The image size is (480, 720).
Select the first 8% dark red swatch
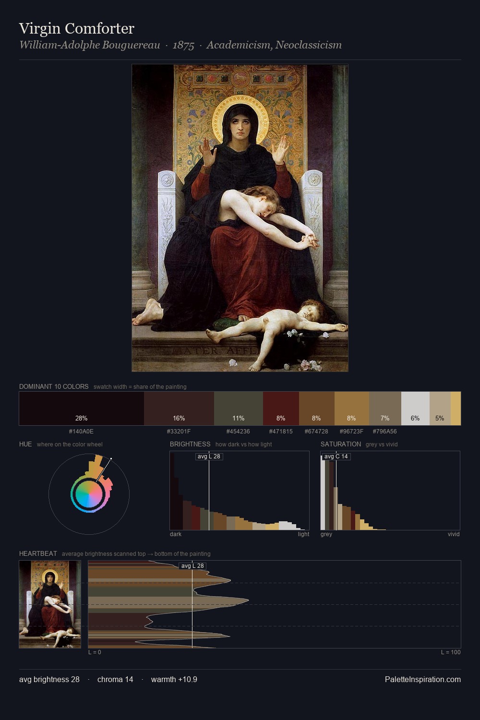point(281,408)
